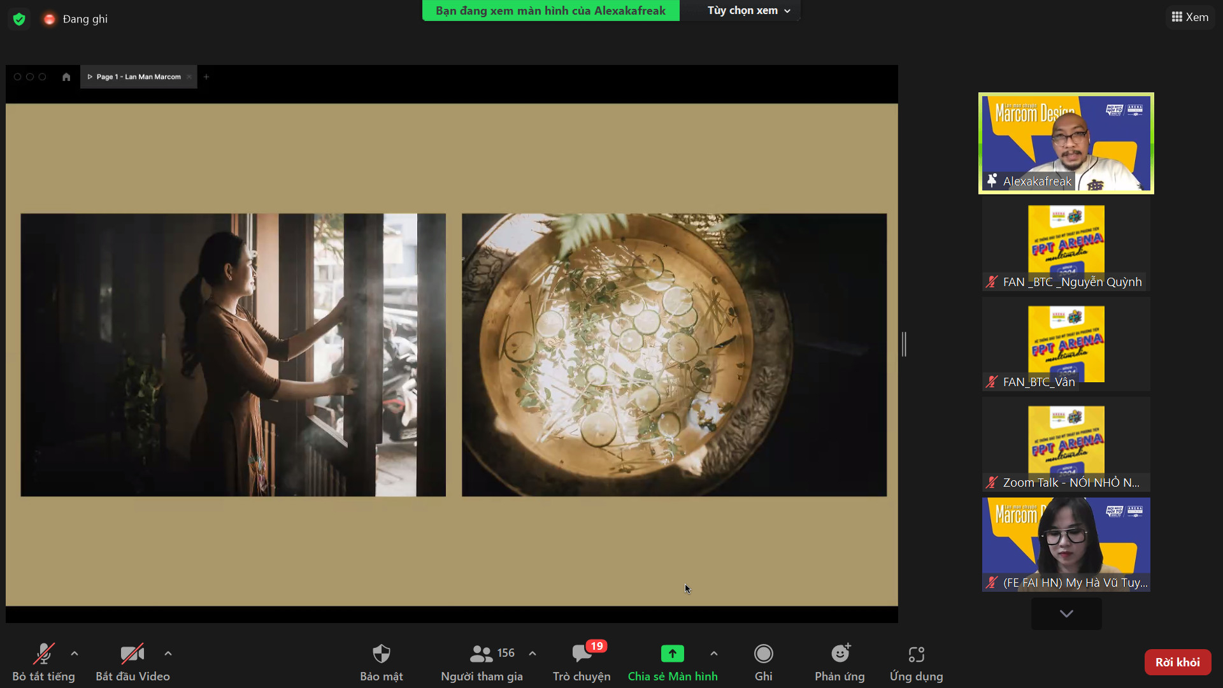
Task: Click the red Rời khỏi leave button
Action: 1178,662
